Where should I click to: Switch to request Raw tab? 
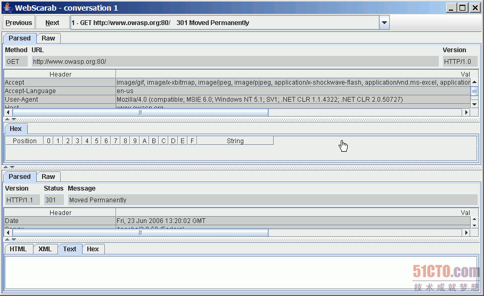(48, 38)
